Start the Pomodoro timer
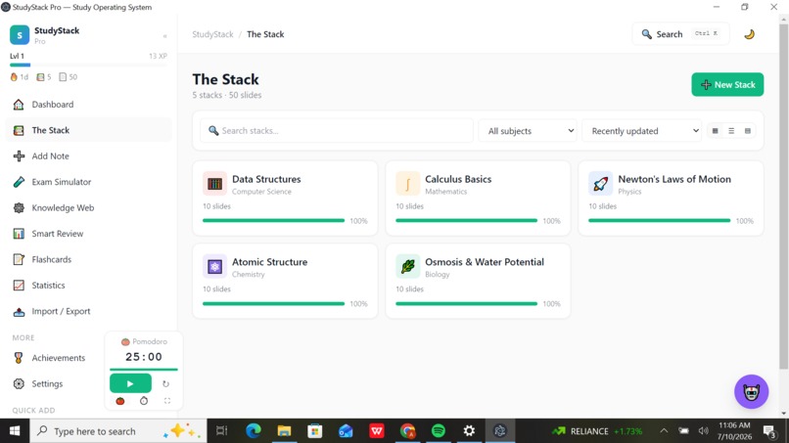 (x=130, y=383)
